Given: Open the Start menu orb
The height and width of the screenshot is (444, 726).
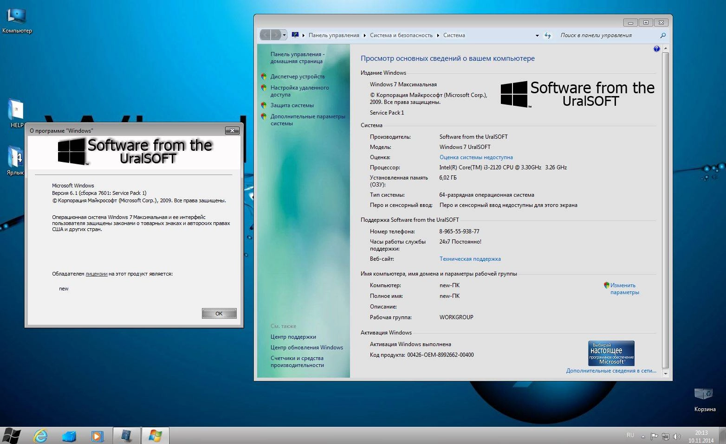Looking at the screenshot, I should [11, 436].
